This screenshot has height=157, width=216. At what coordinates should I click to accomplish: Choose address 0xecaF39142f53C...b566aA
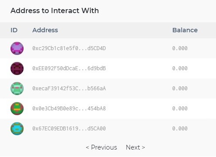[69, 89]
